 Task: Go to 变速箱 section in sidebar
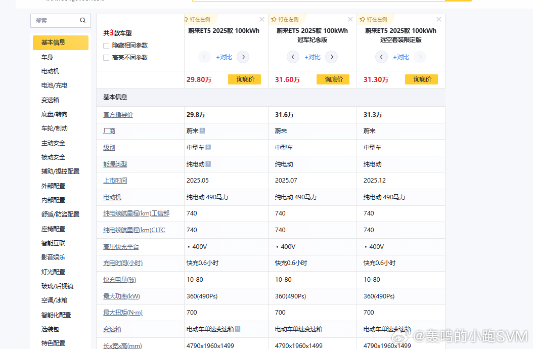tap(50, 100)
